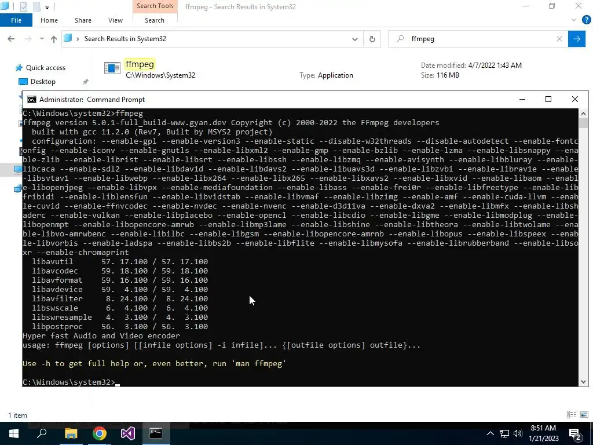Open Desktop in navigation pane

43,82
